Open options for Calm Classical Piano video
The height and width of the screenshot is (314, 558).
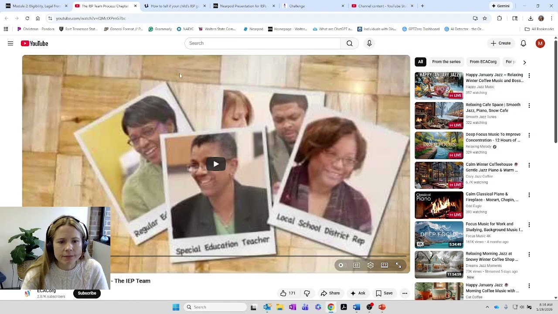pyautogui.click(x=529, y=195)
